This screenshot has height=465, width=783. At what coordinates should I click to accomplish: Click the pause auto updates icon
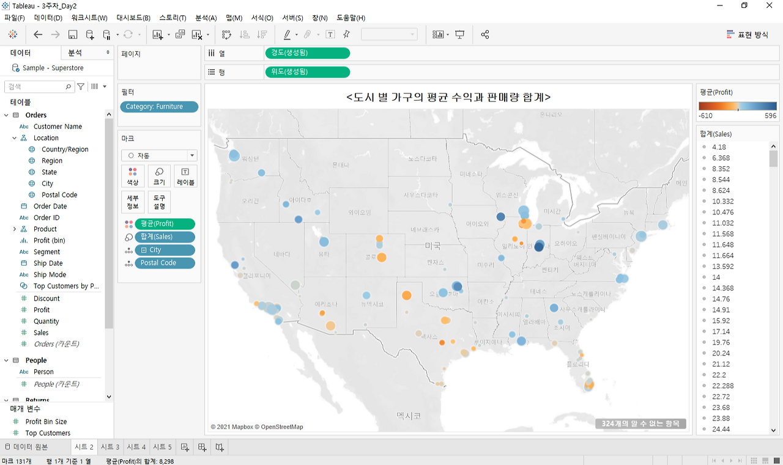[106, 35]
